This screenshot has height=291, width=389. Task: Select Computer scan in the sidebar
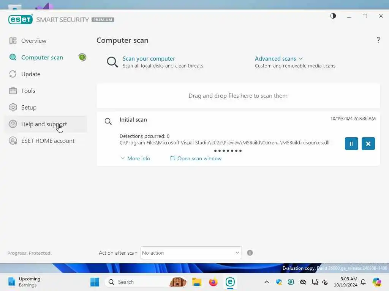(x=42, y=58)
